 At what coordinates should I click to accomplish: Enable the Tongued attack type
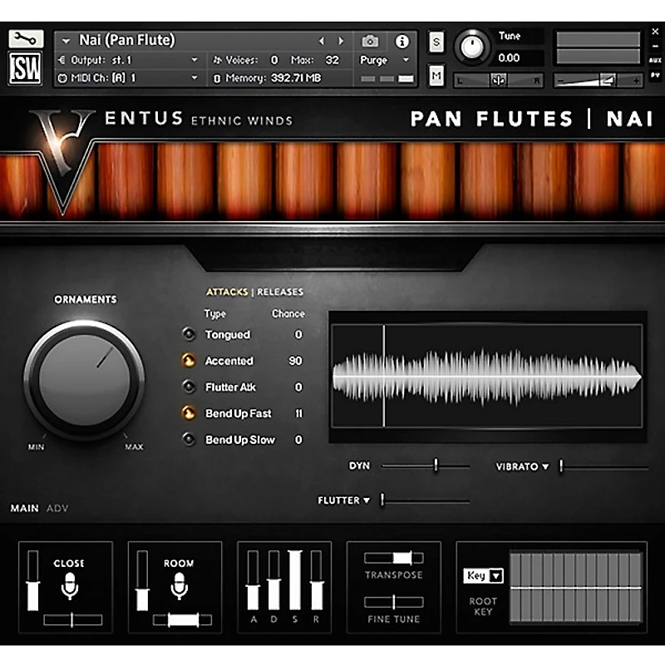click(188, 335)
